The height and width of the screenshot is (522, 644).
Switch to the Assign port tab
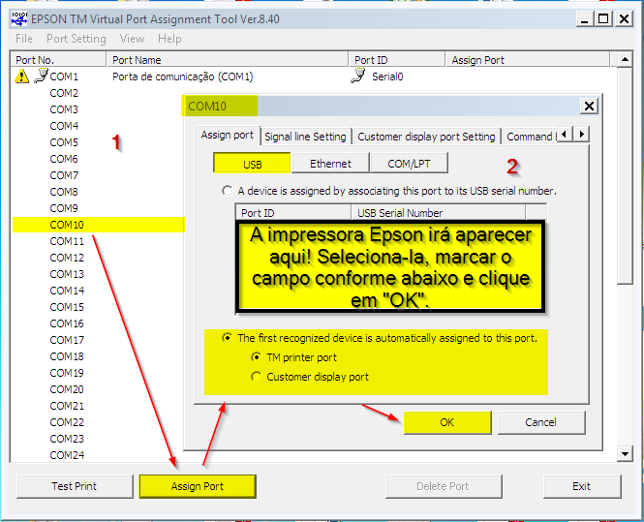point(228,136)
